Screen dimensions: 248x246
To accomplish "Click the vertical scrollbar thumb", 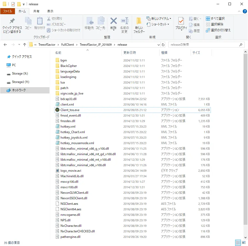I will pos(245,139).
